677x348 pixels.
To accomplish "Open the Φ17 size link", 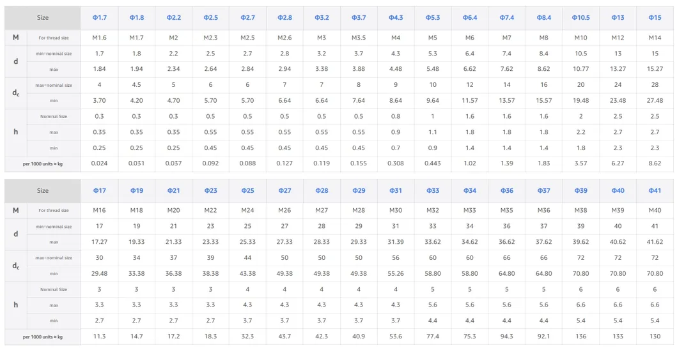I will coord(99,191).
